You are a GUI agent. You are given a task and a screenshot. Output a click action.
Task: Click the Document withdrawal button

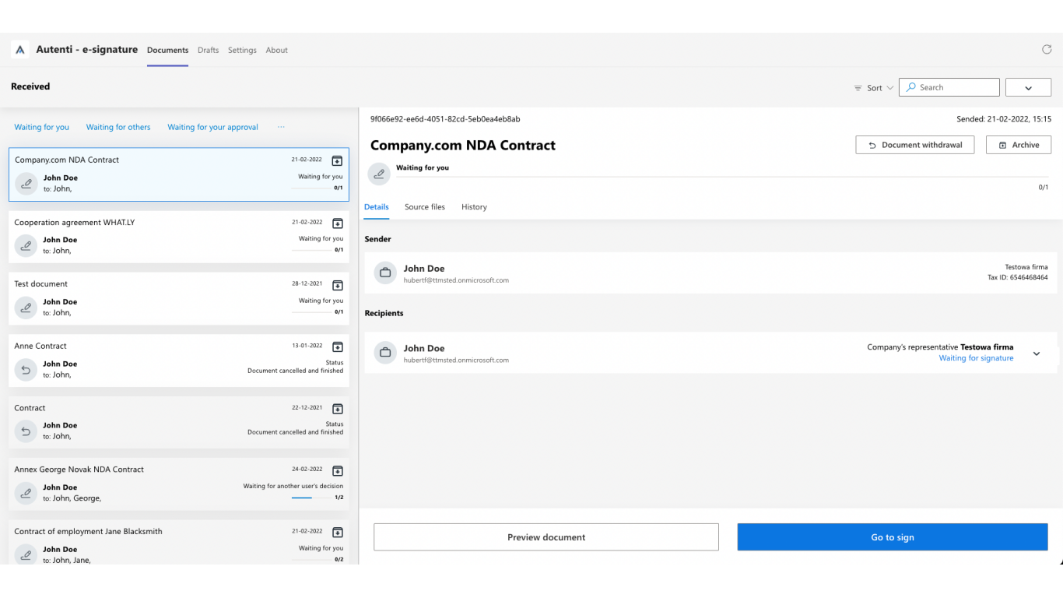[915, 145]
